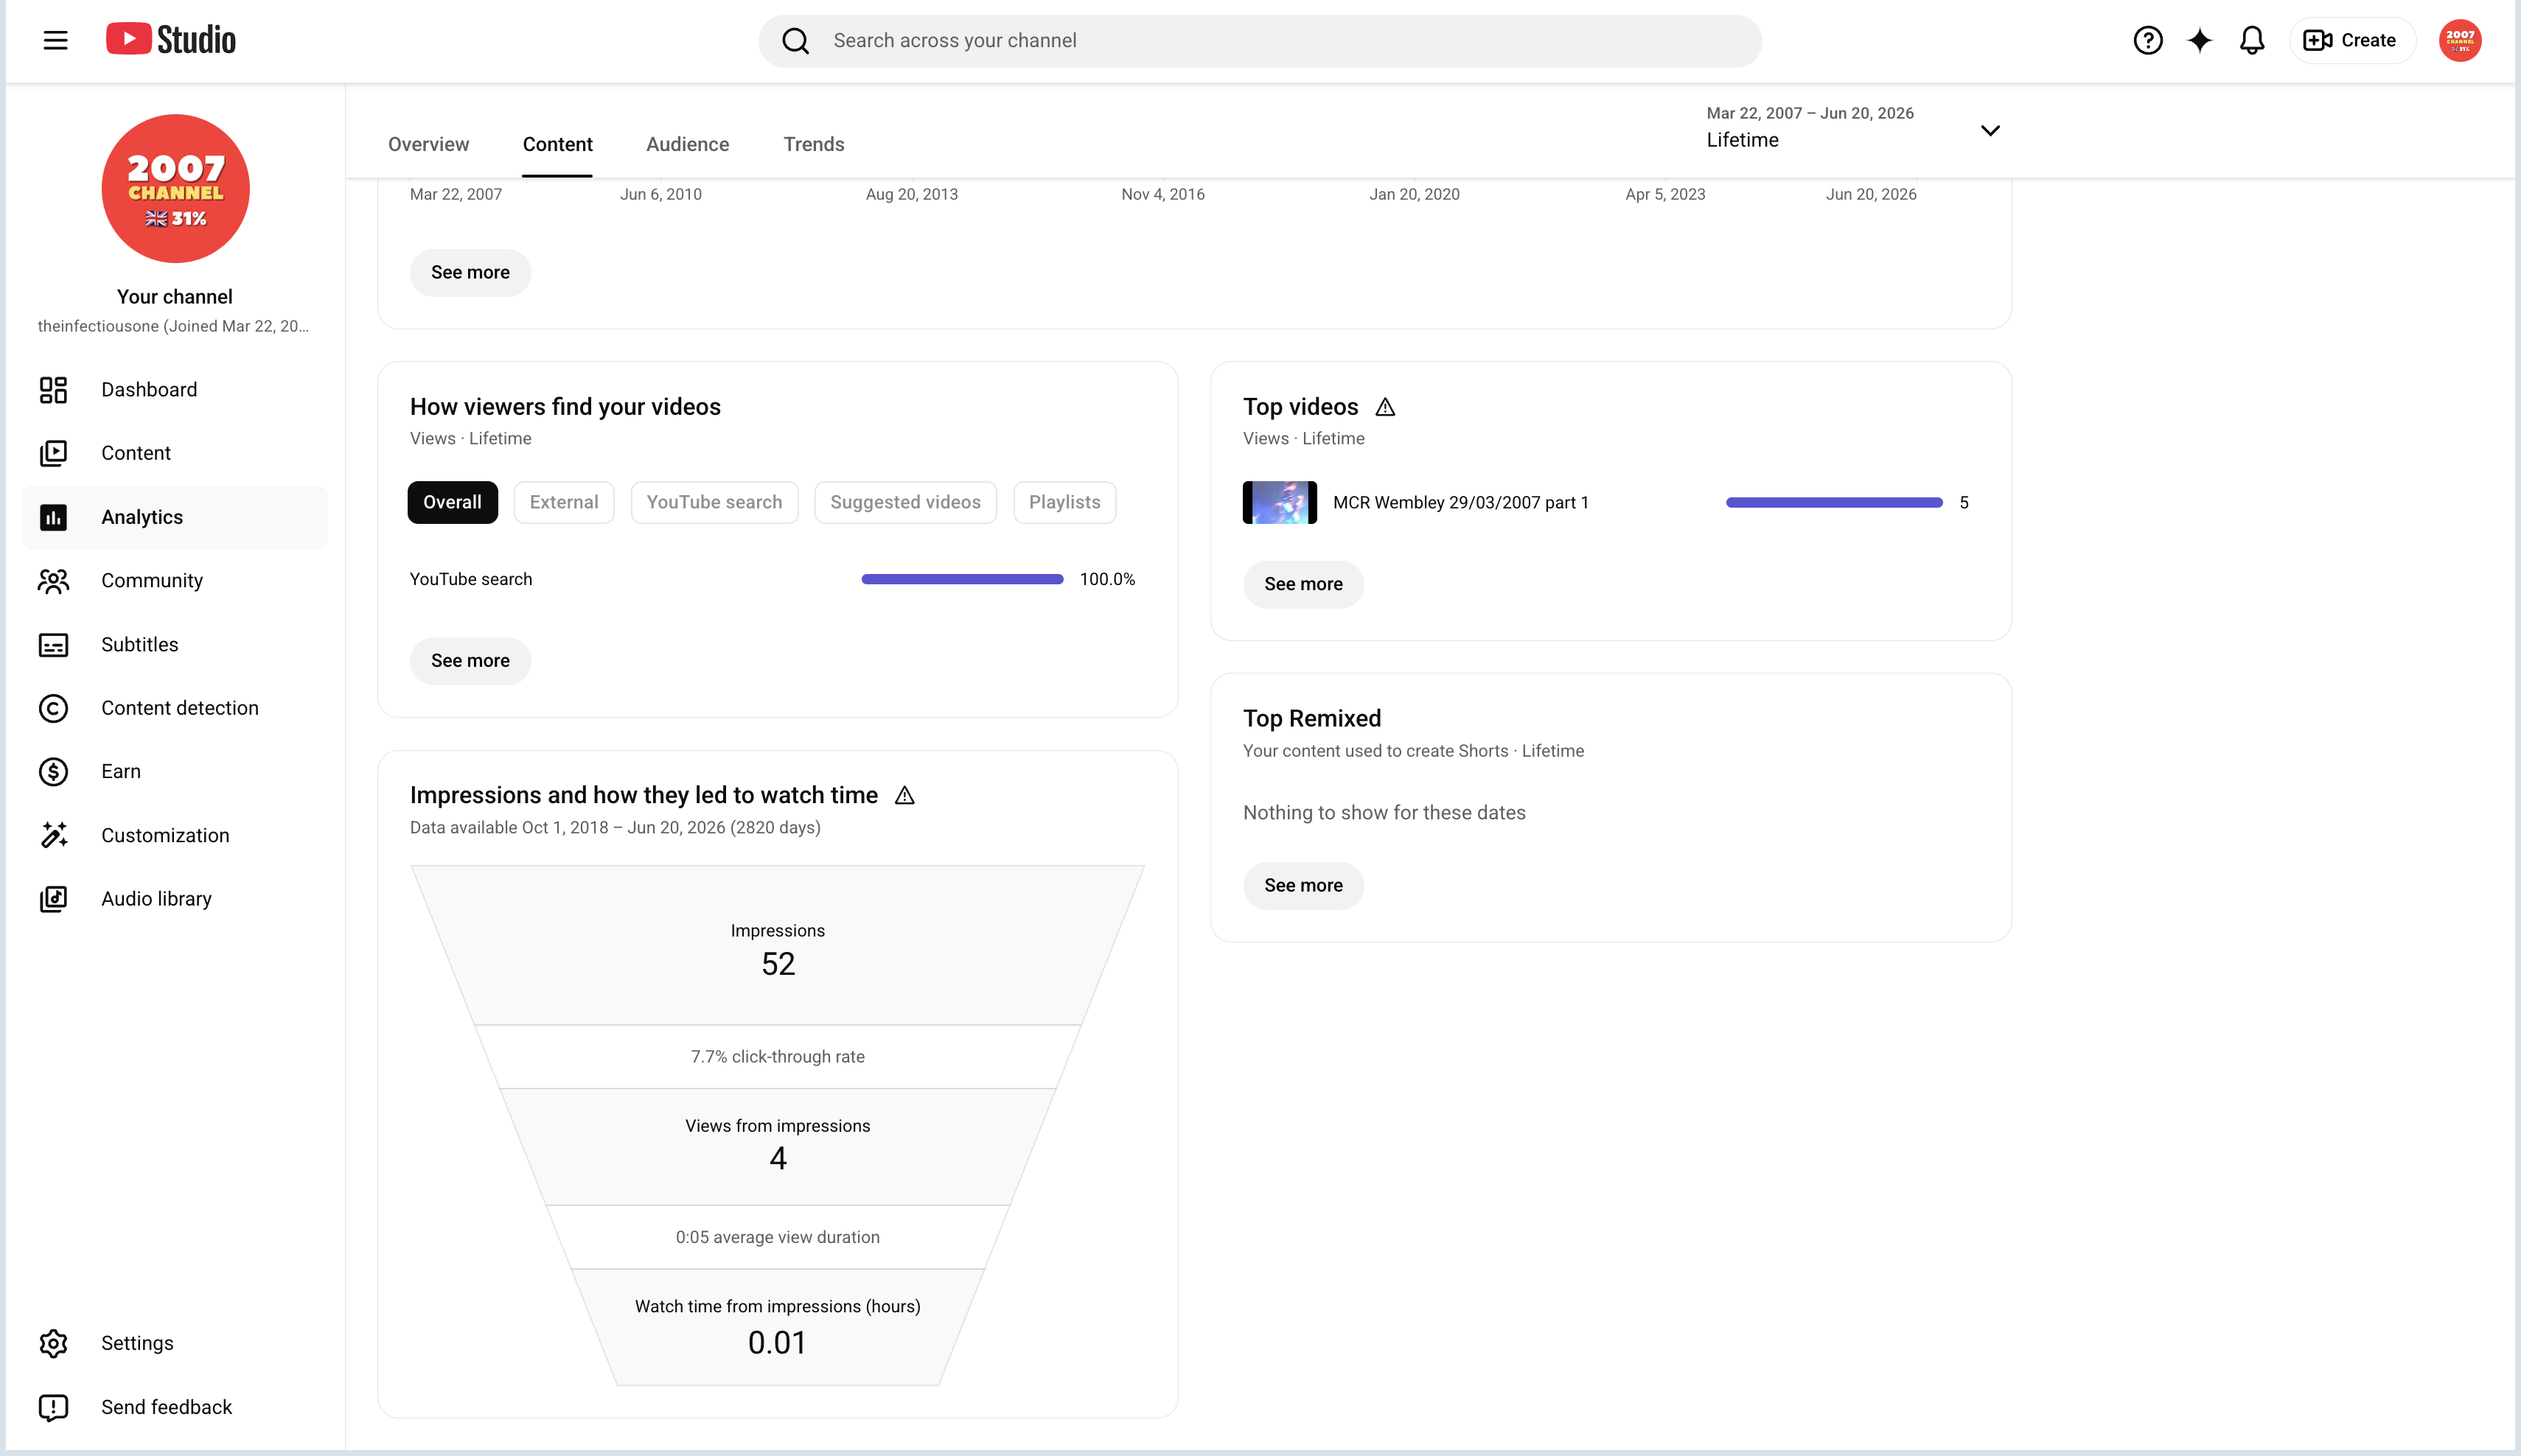Click the Settings gear icon
The height and width of the screenshot is (1456, 2521).
(x=53, y=1343)
